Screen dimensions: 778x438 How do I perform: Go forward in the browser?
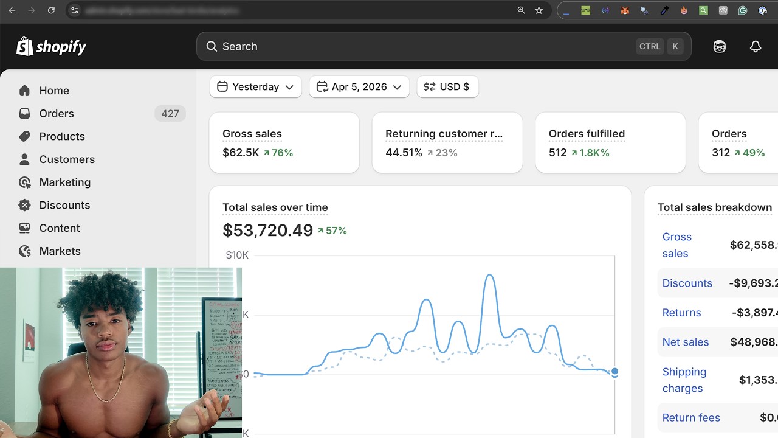click(x=32, y=10)
